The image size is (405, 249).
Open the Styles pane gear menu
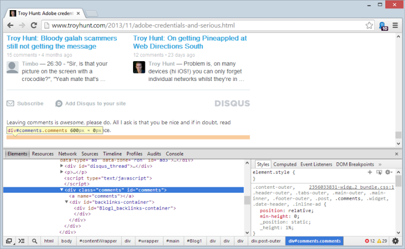[x=388, y=172]
